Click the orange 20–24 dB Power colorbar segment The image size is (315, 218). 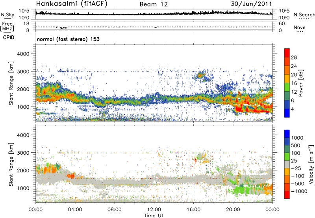coord(287,70)
